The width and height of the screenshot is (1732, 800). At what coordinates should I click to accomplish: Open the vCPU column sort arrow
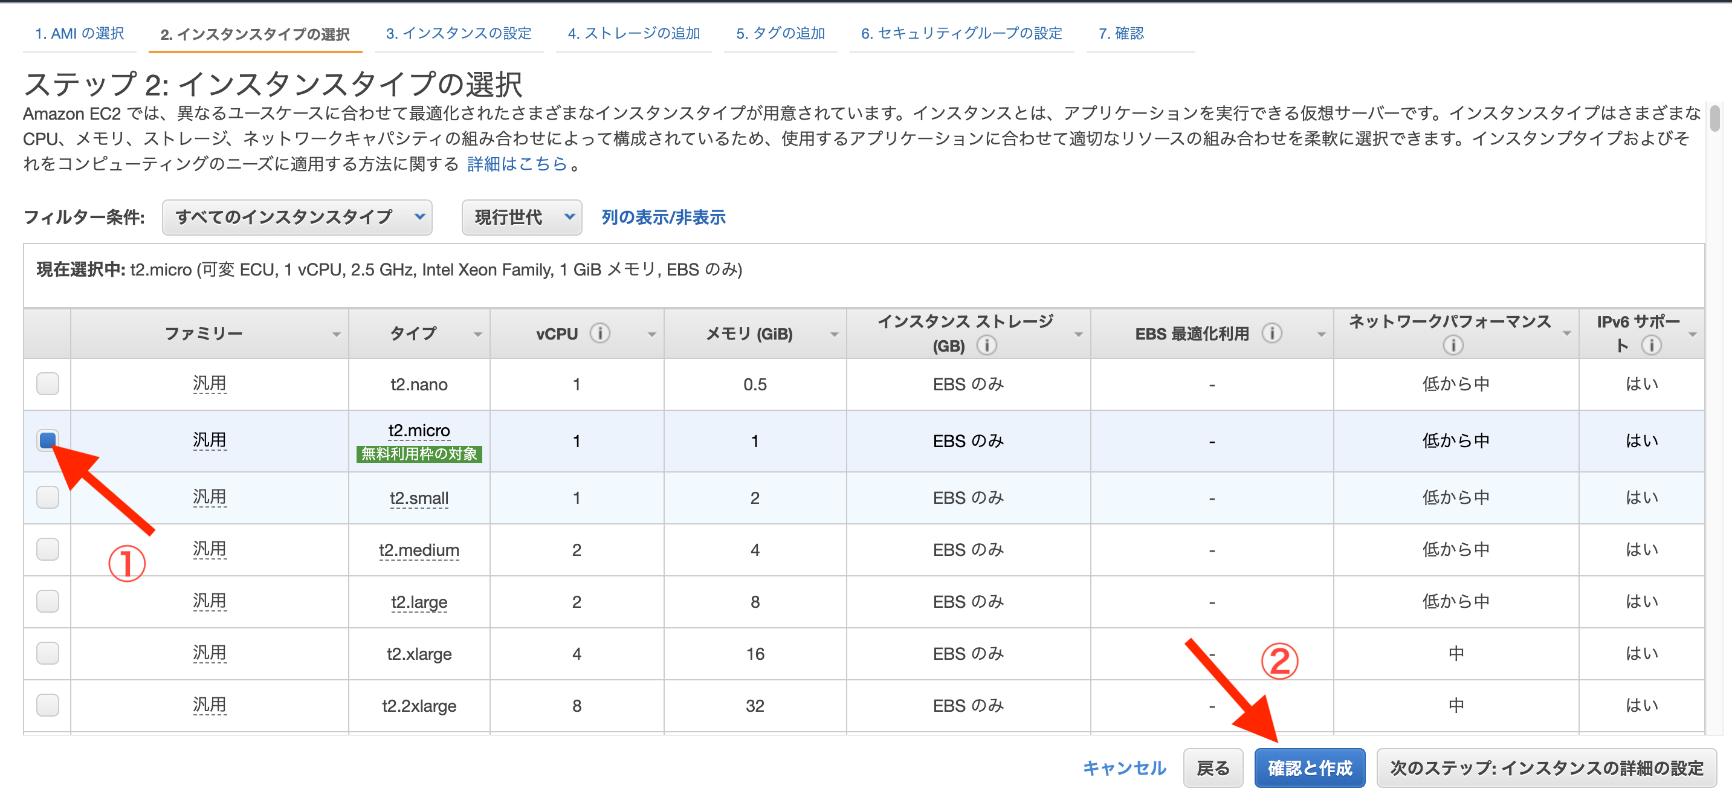click(x=651, y=334)
